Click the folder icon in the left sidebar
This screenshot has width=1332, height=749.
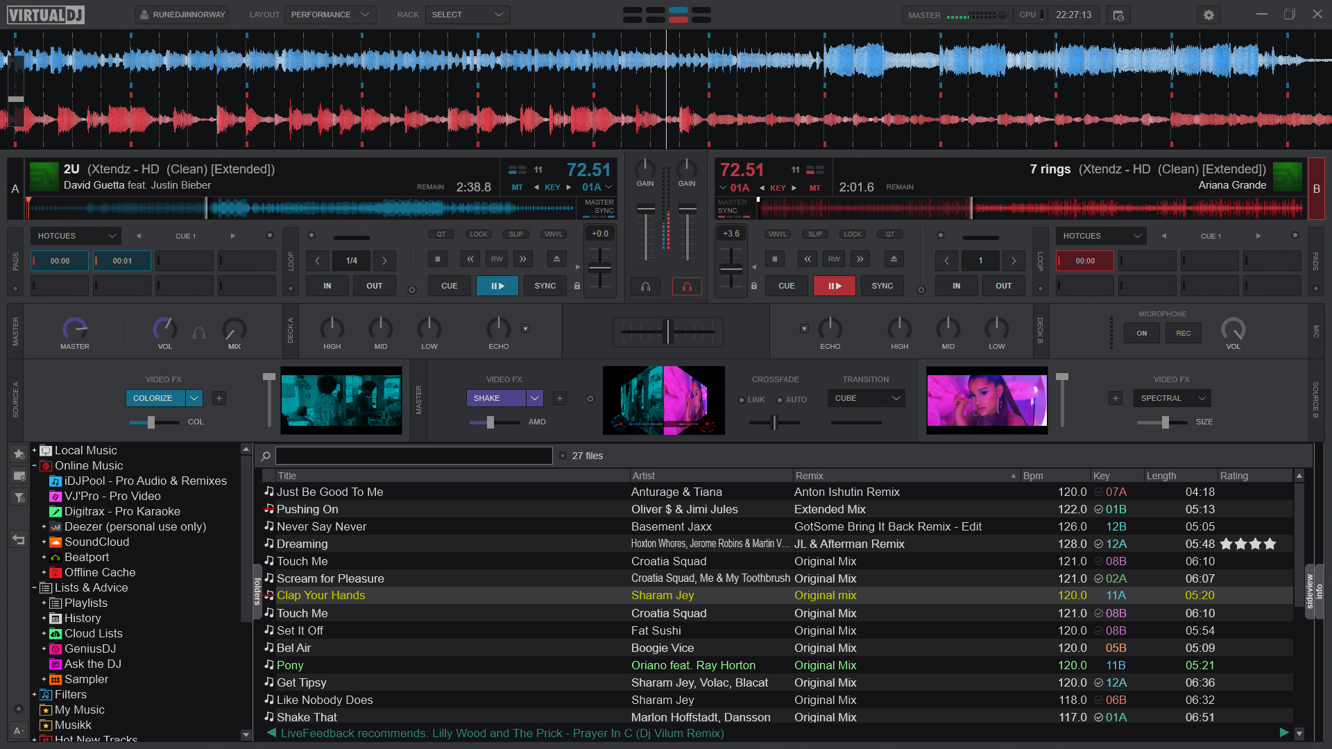coord(19,476)
